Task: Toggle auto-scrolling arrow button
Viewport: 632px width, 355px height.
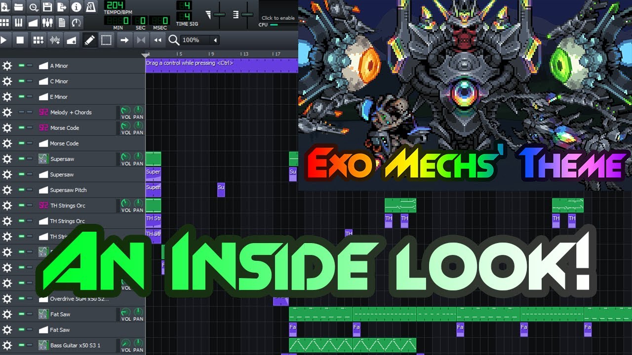Action: (x=124, y=40)
